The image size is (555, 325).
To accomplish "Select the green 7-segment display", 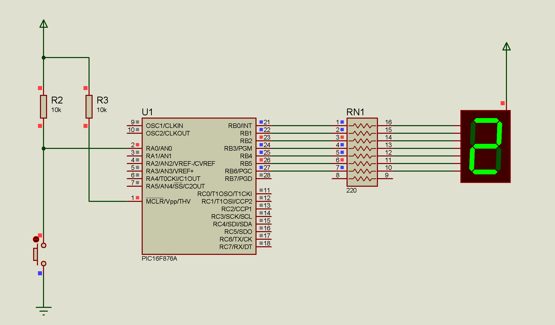I will 485,146.
